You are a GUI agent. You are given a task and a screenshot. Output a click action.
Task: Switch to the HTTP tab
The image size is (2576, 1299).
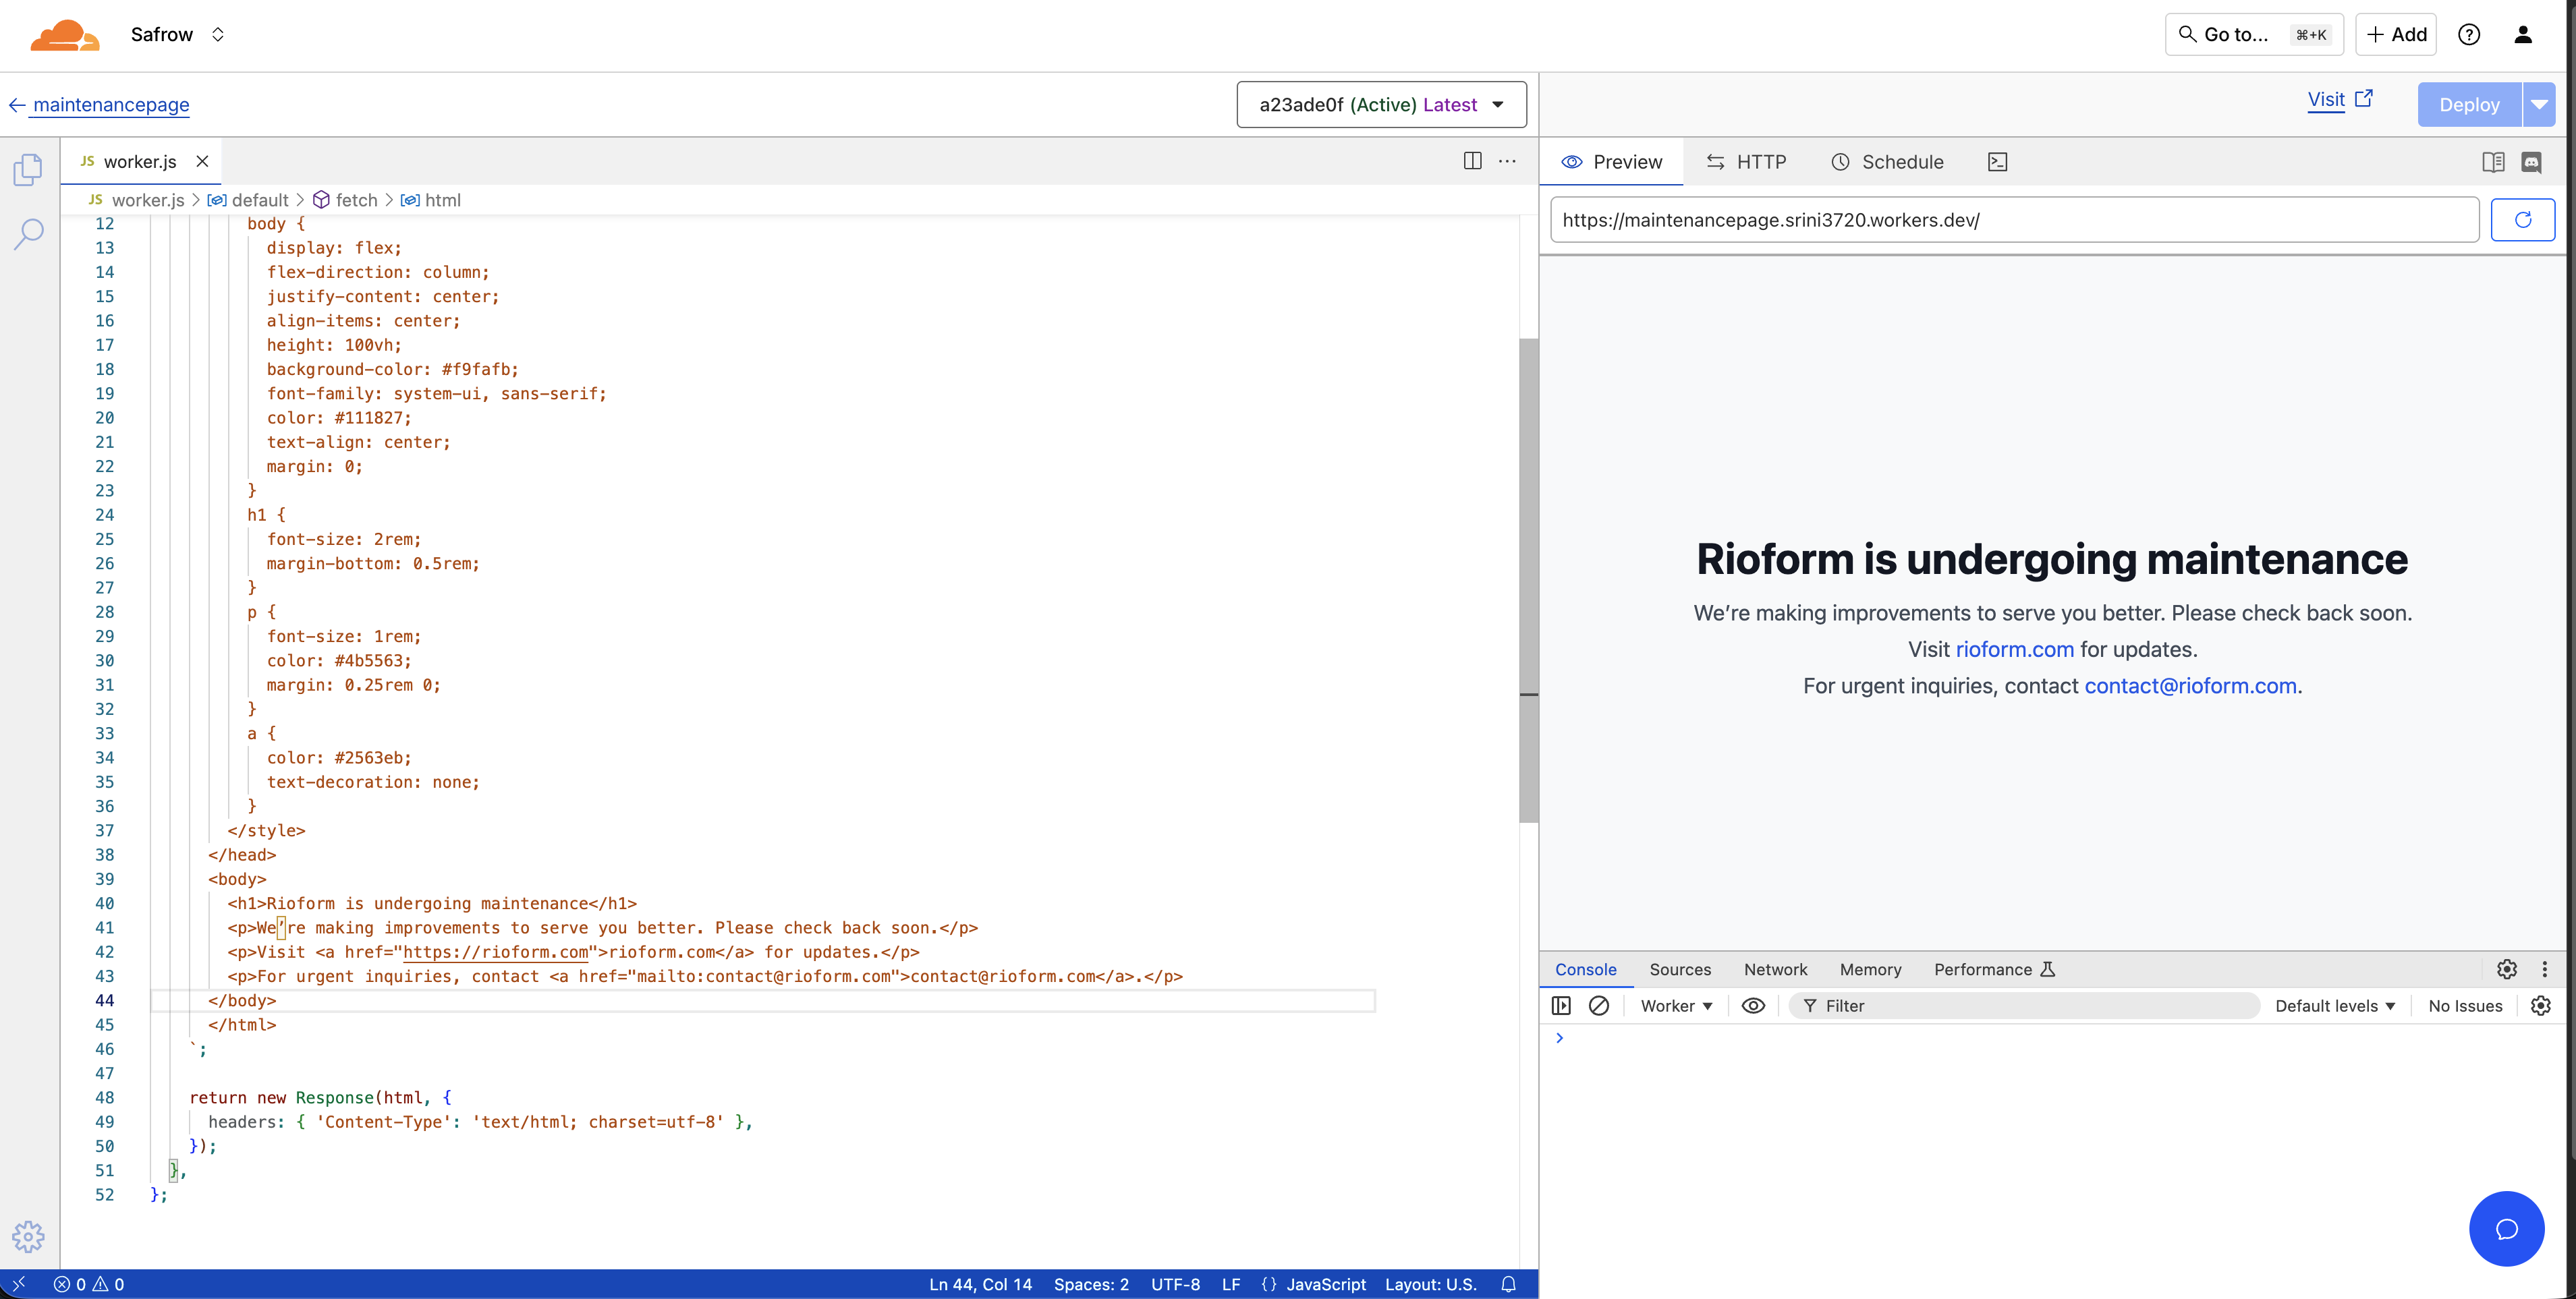1746,162
